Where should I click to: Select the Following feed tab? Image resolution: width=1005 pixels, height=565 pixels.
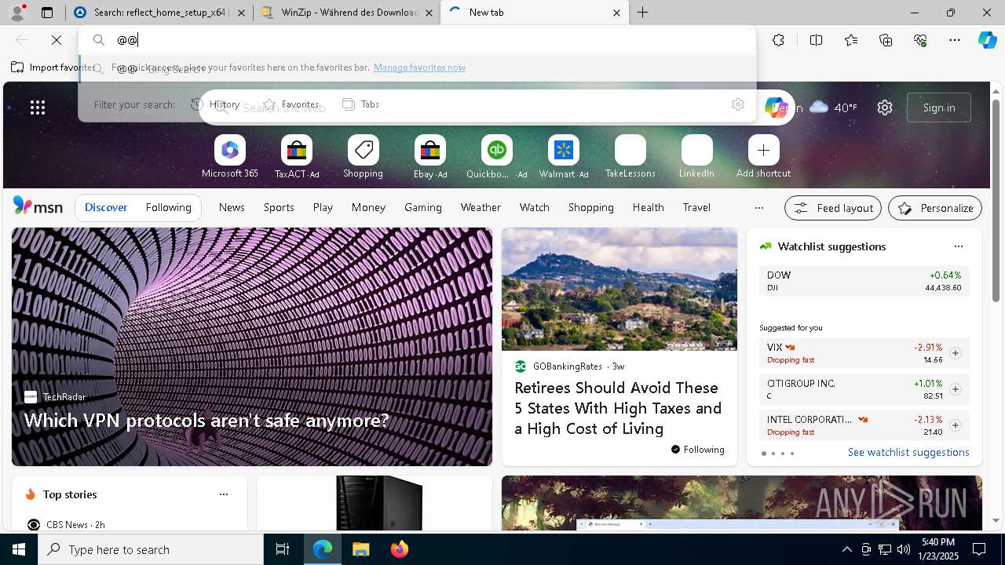(169, 208)
